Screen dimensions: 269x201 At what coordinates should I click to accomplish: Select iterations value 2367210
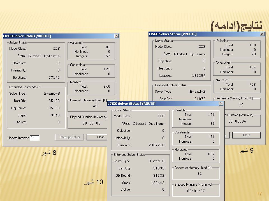(156, 145)
